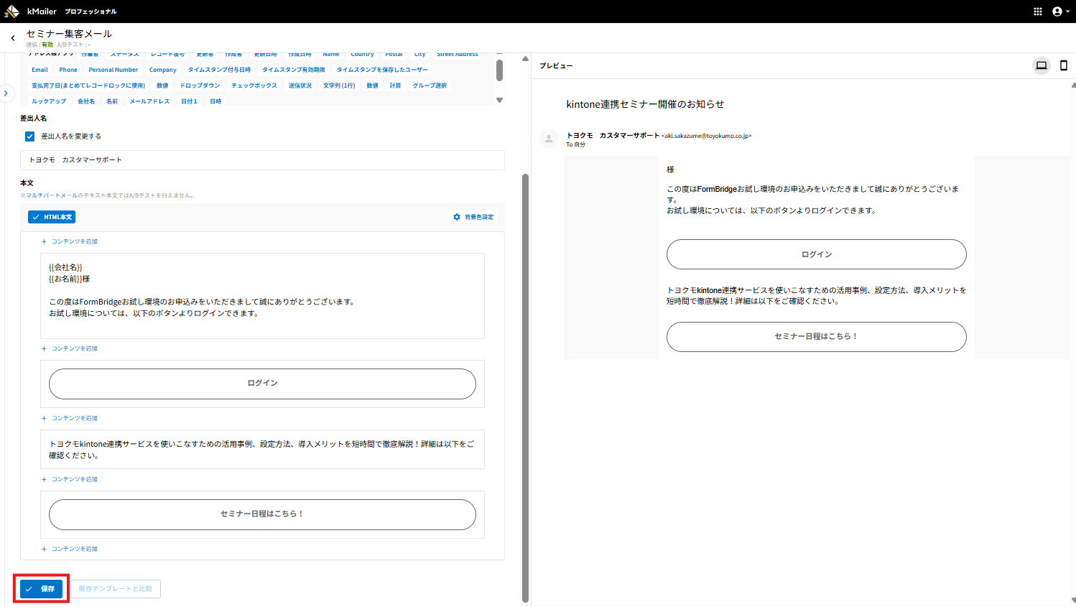Toggle the HTML本文 option
This screenshot has height=607, width=1076.
coord(52,217)
